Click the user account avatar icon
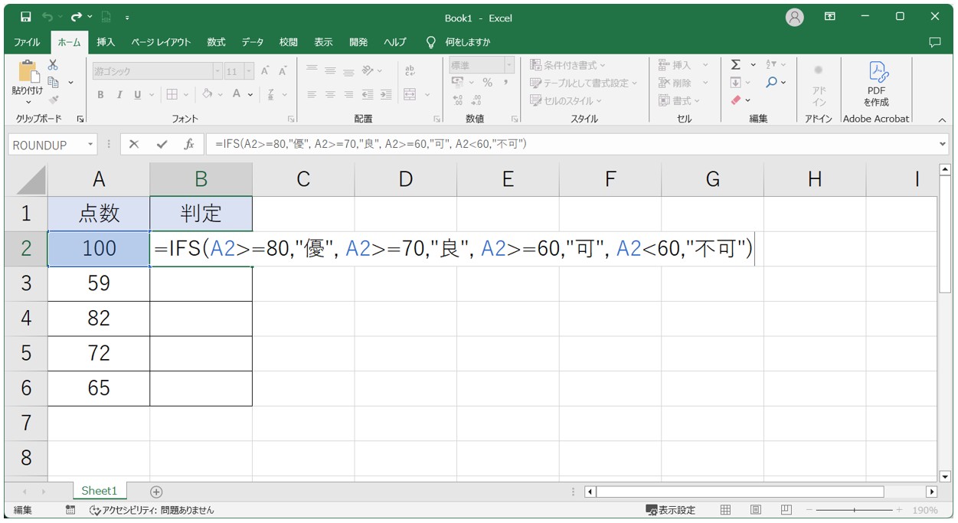 [x=795, y=17]
